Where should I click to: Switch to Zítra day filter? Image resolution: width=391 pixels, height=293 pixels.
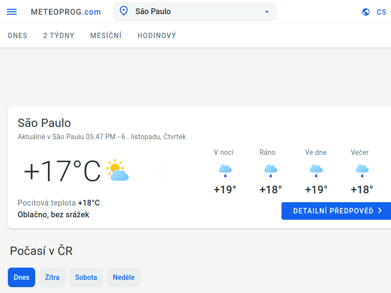(52, 277)
